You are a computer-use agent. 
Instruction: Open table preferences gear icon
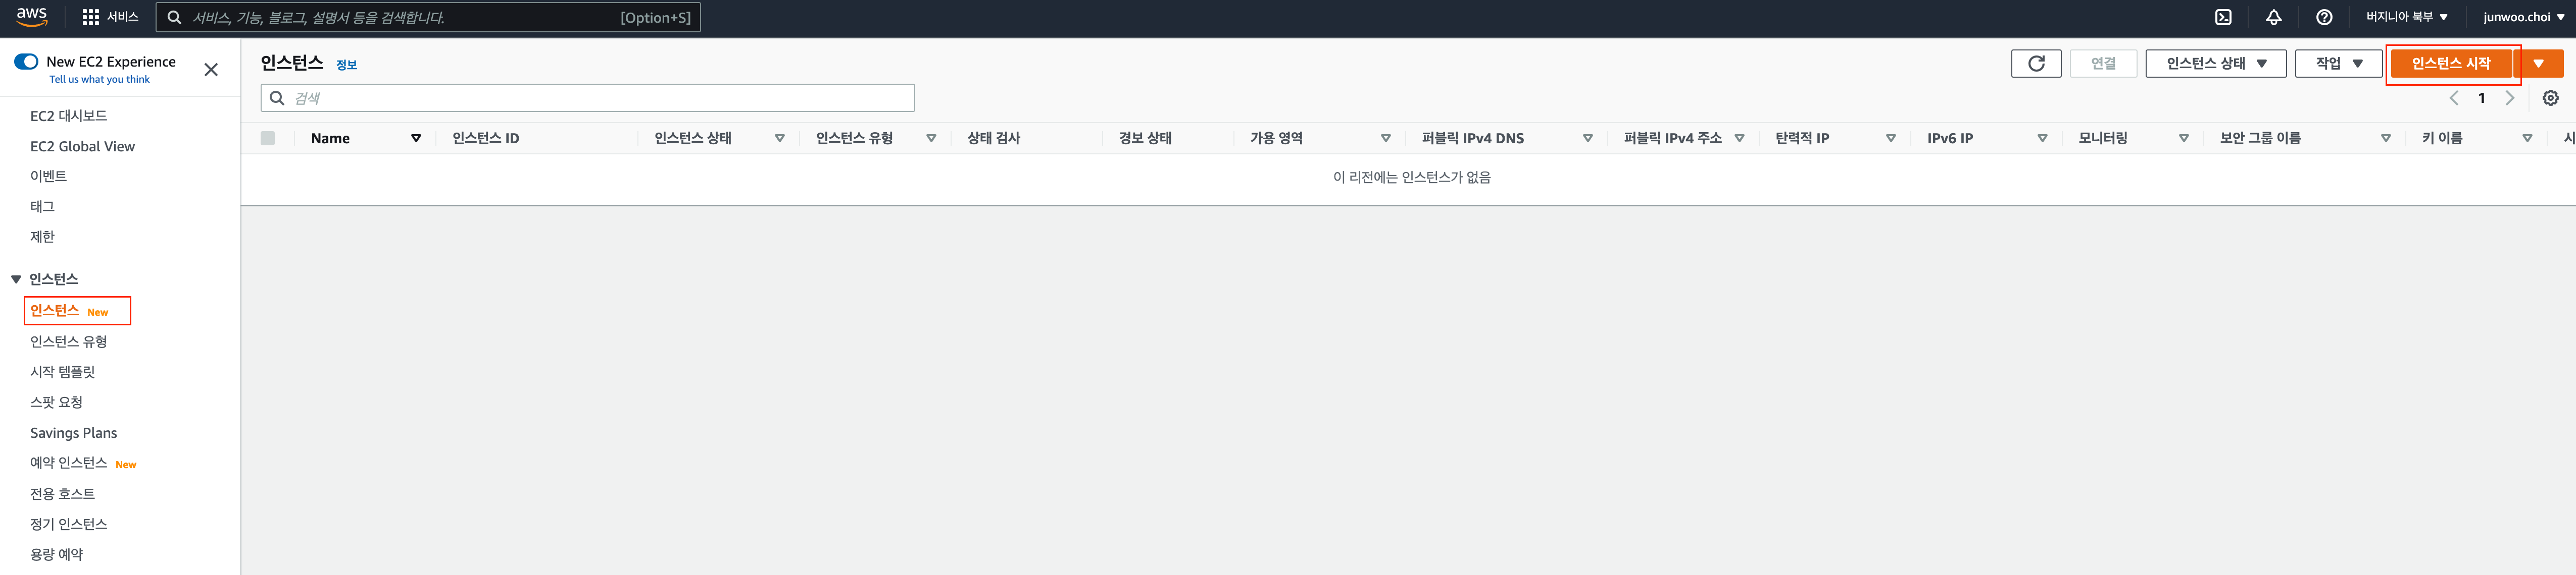click(x=2551, y=98)
